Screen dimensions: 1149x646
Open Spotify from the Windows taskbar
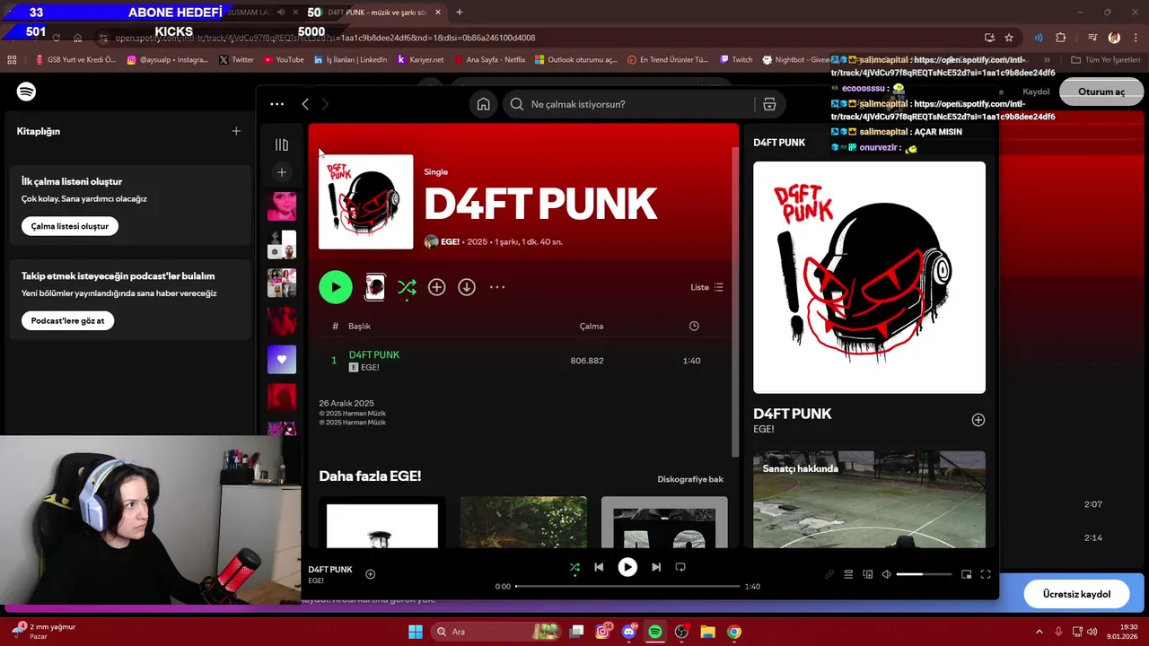[x=655, y=632]
